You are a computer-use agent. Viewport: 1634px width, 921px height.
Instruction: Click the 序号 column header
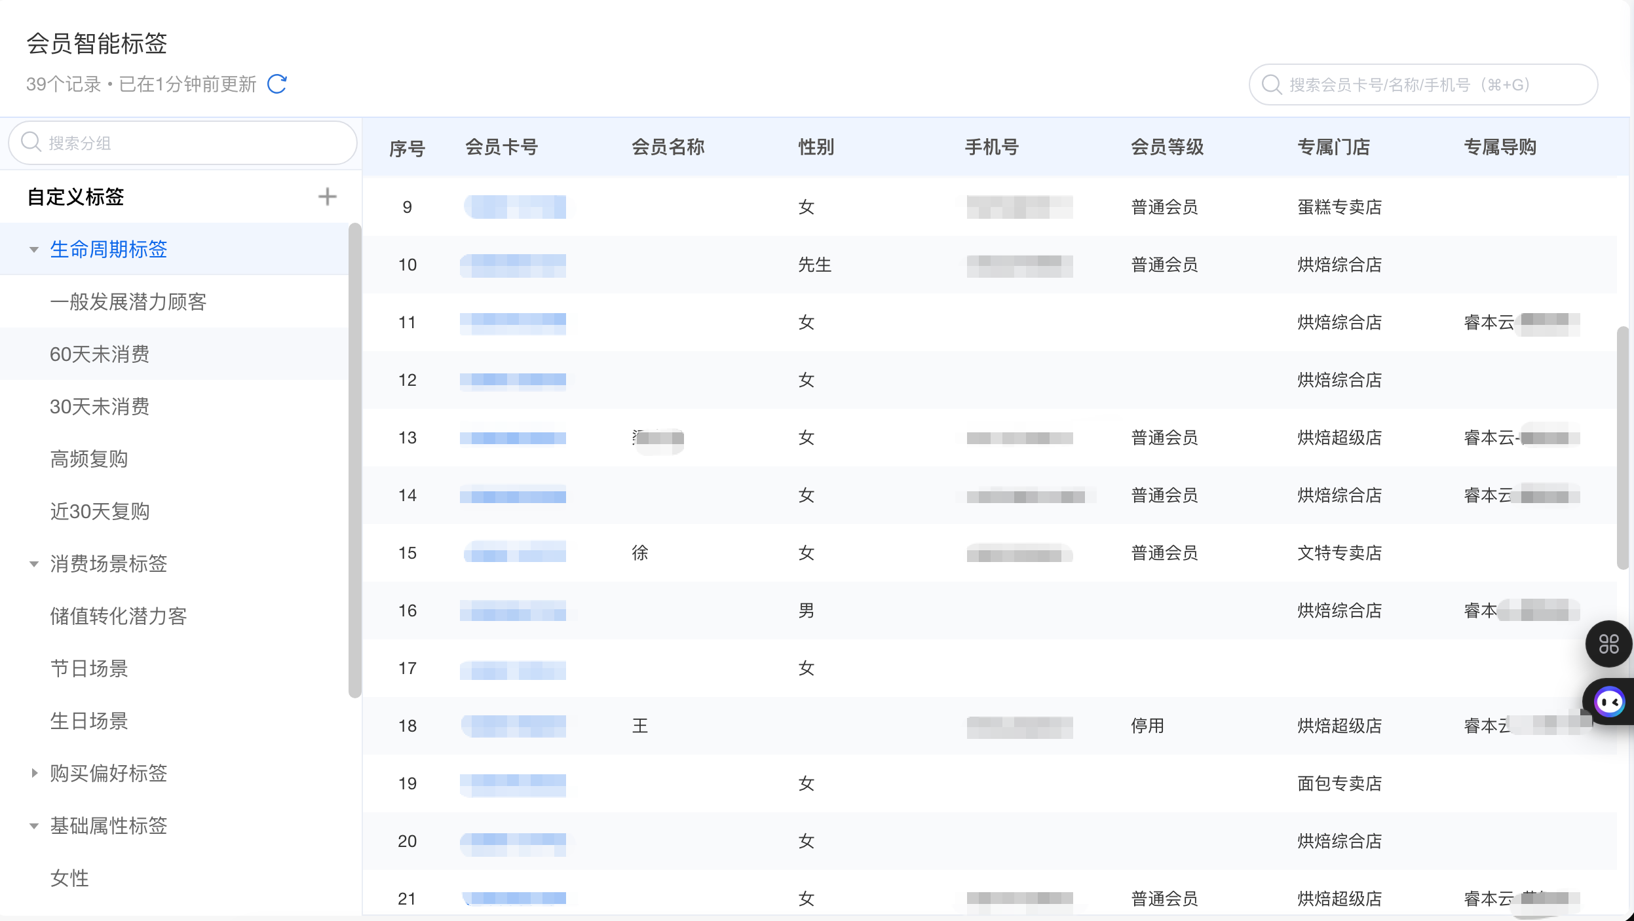408,148
